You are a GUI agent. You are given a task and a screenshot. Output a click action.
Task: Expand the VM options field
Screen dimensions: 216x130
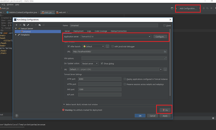(x=165, y=58)
